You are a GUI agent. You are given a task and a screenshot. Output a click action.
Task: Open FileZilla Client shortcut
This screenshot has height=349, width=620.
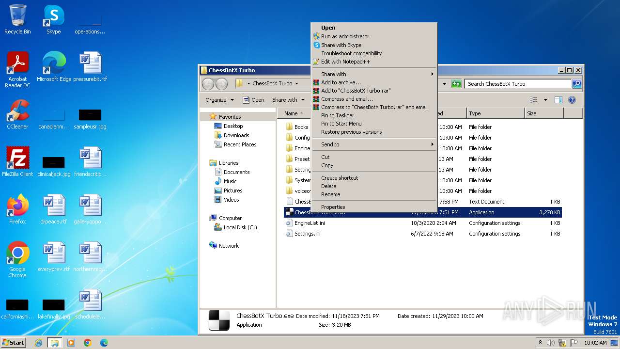point(17,161)
